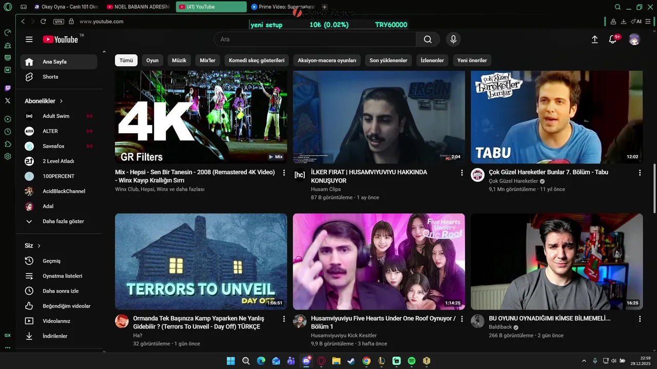Play Terrors To Unveil cabin thumbnail

pos(201,261)
